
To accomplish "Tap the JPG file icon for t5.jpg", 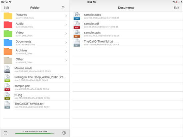I will [7, 96].
